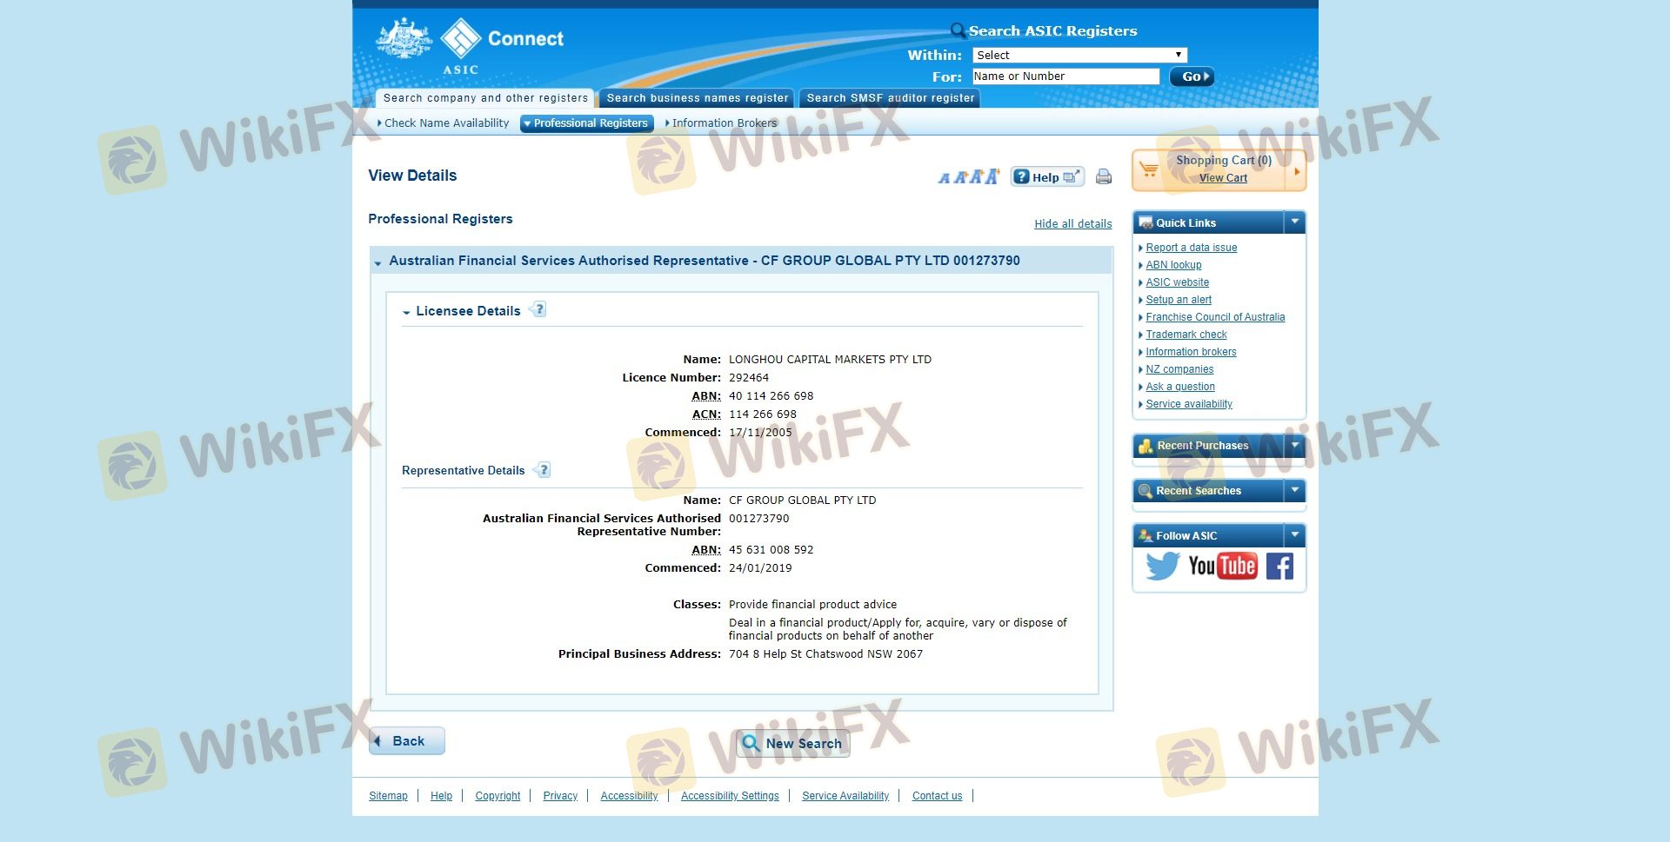Switch to Search business names register tab

pos(697,98)
